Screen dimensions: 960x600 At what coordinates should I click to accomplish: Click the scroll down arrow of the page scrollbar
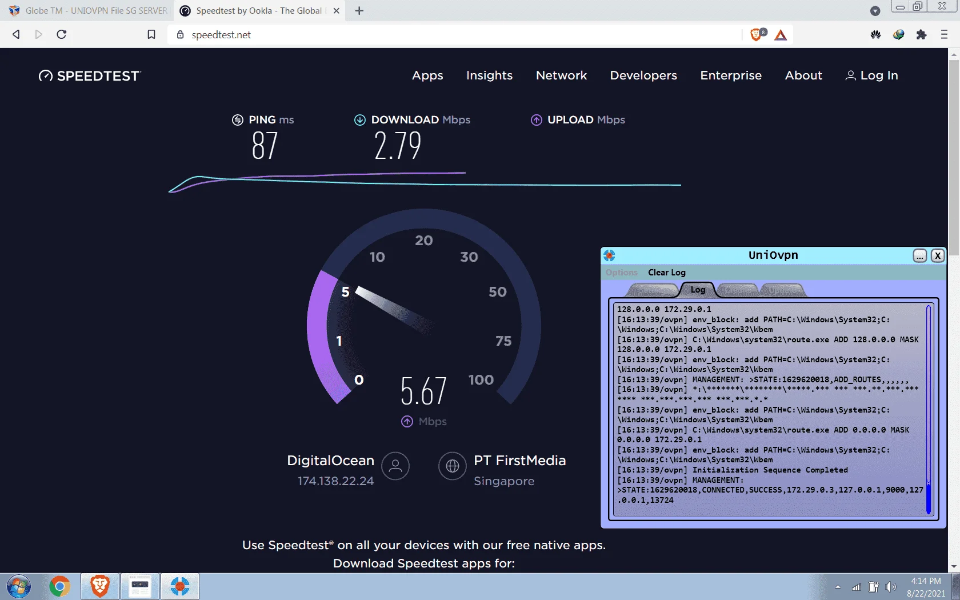click(954, 566)
